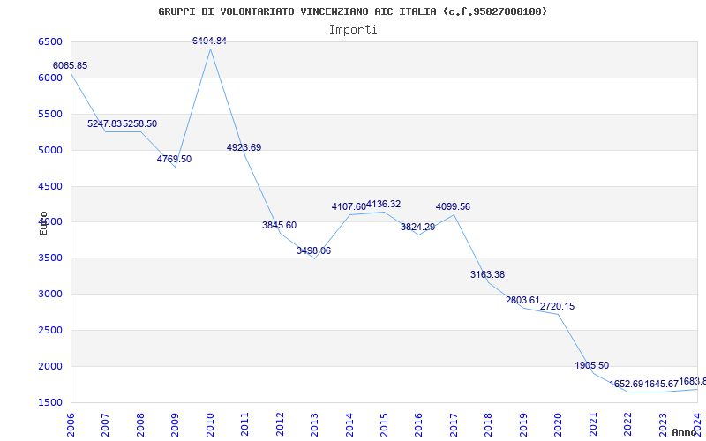Click the data label 6065.85
This screenshot has width=706, height=441.
[x=71, y=65]
